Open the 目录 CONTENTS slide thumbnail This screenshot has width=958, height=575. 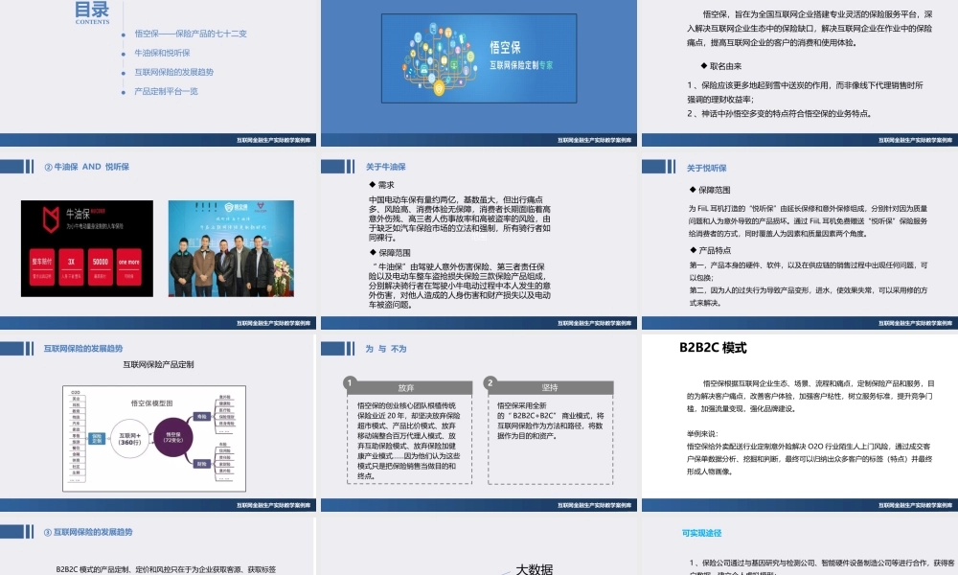(158, 73)
